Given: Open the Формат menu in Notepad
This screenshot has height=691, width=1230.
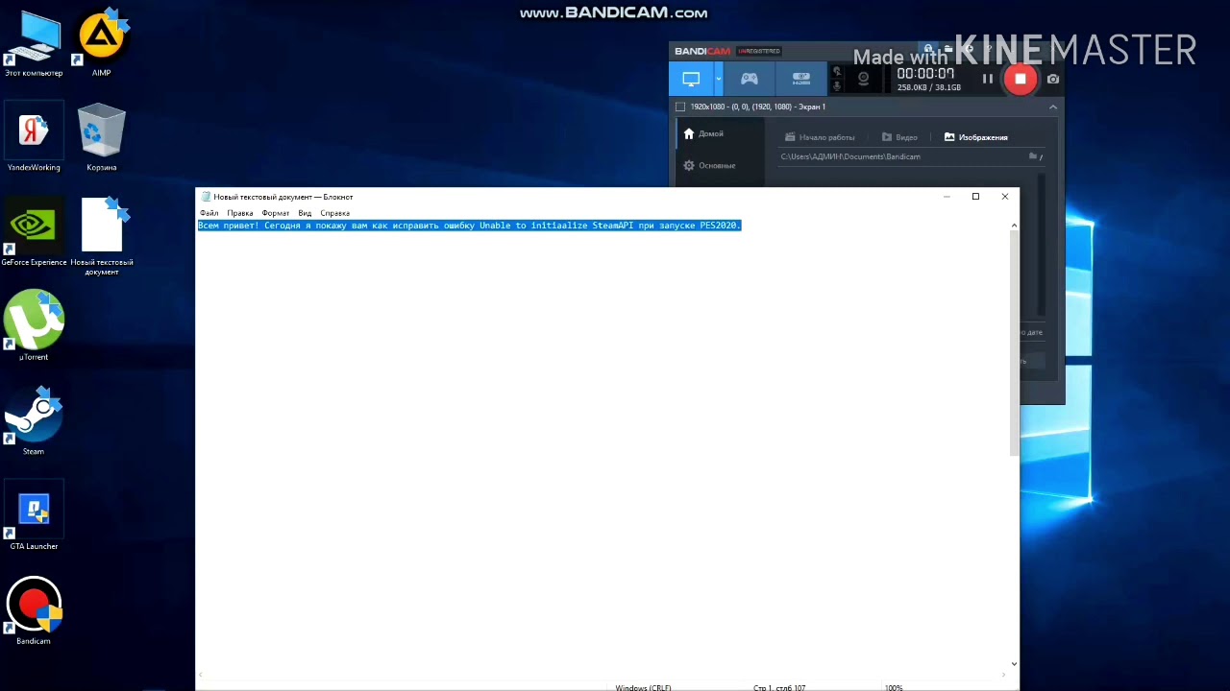Looking at the screenshot, I should point(276,213).
